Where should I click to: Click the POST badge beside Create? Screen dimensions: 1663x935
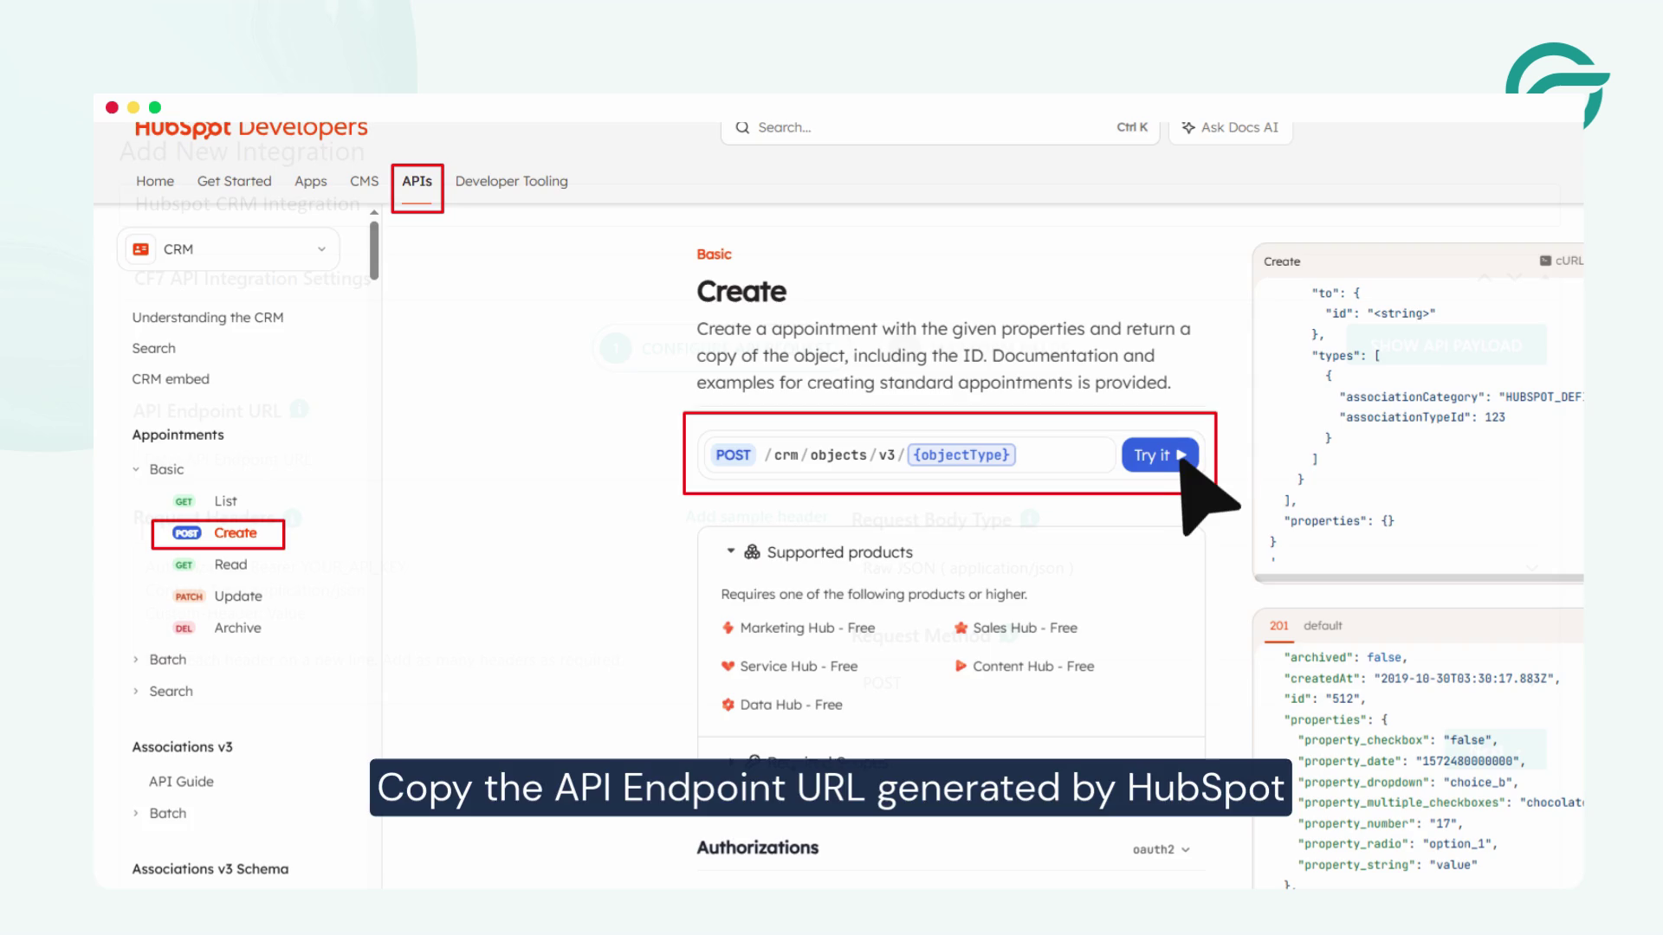[186, 533]
